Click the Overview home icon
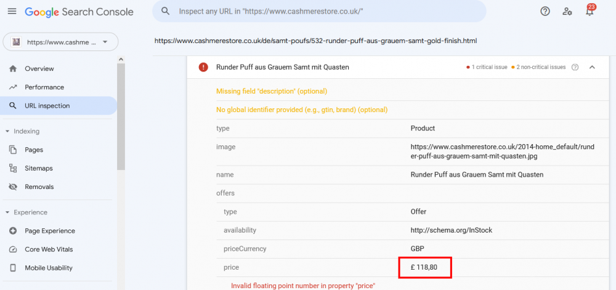Image resolution: width=616 pixels, height=290 pixels. (x=13, y=69)
